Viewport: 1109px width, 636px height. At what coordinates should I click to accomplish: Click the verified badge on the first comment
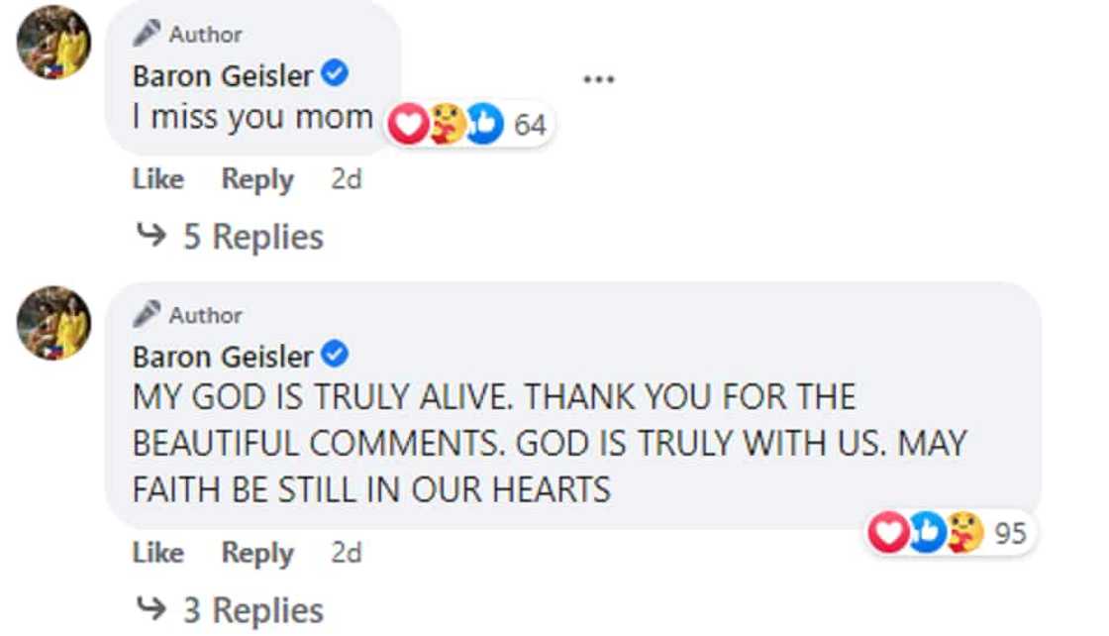pyautogui.click(x=336, y=74)
